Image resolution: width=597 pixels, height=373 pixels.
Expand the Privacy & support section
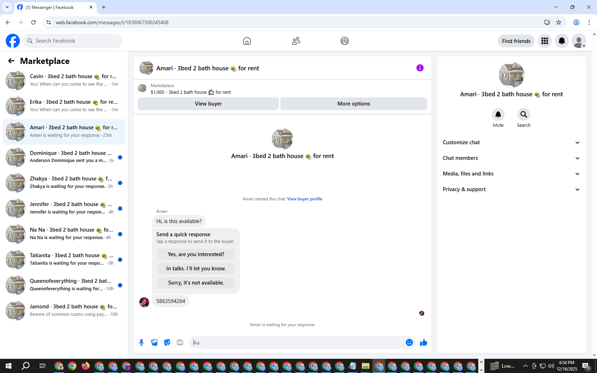click(x=511, y=189)
